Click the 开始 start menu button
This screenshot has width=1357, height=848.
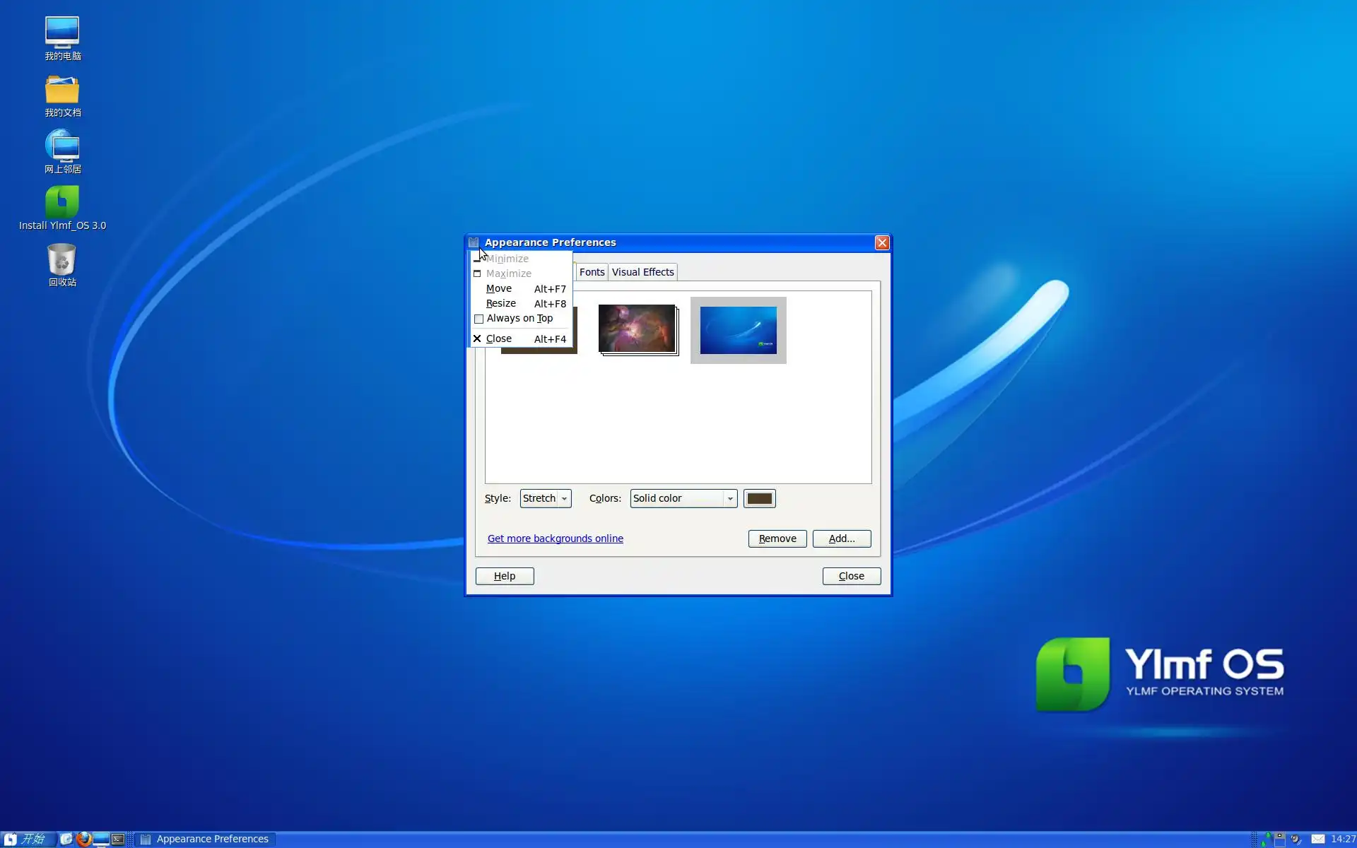point(27,839)
